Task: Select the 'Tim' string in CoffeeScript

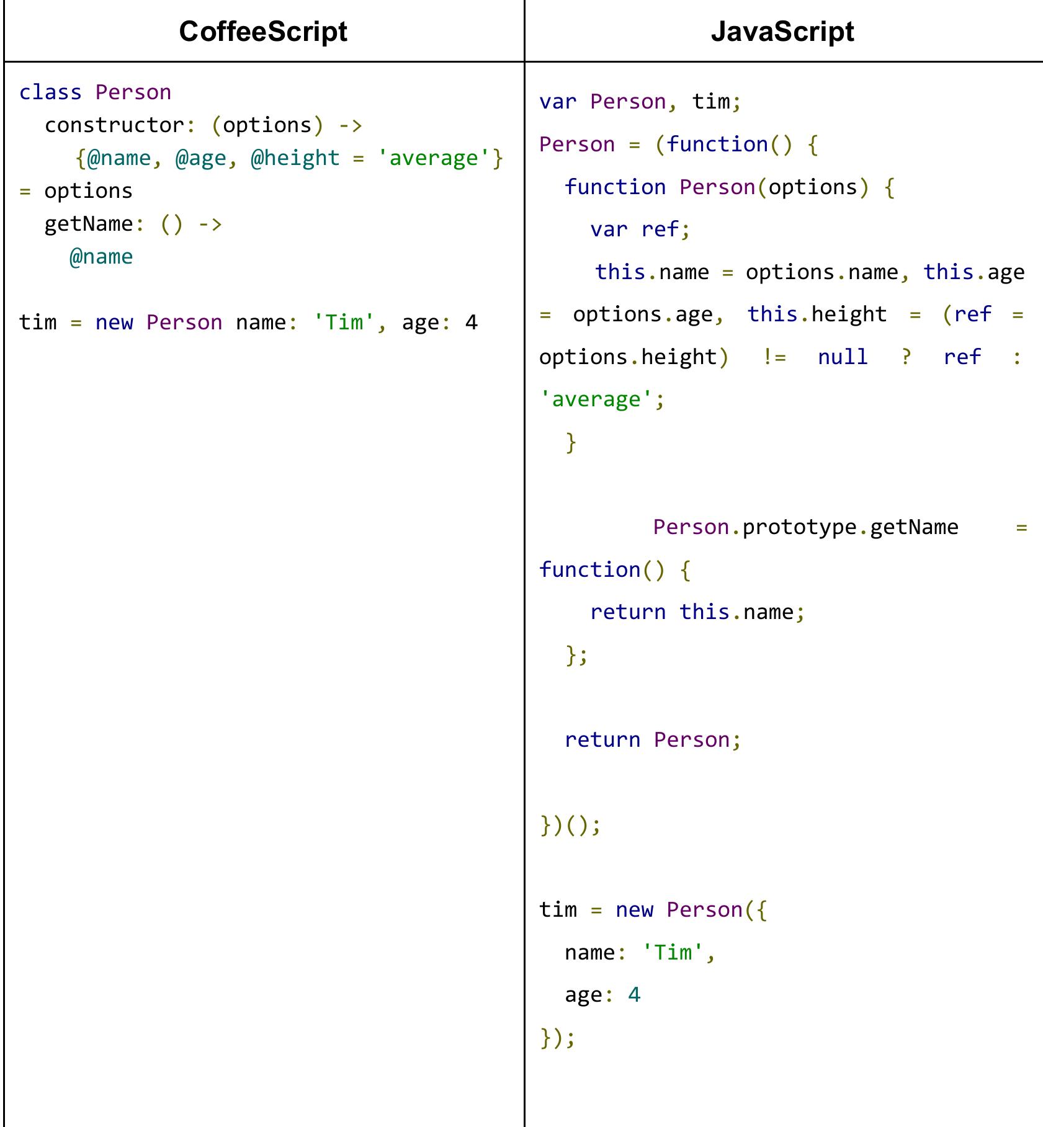Action: [342, 322]
